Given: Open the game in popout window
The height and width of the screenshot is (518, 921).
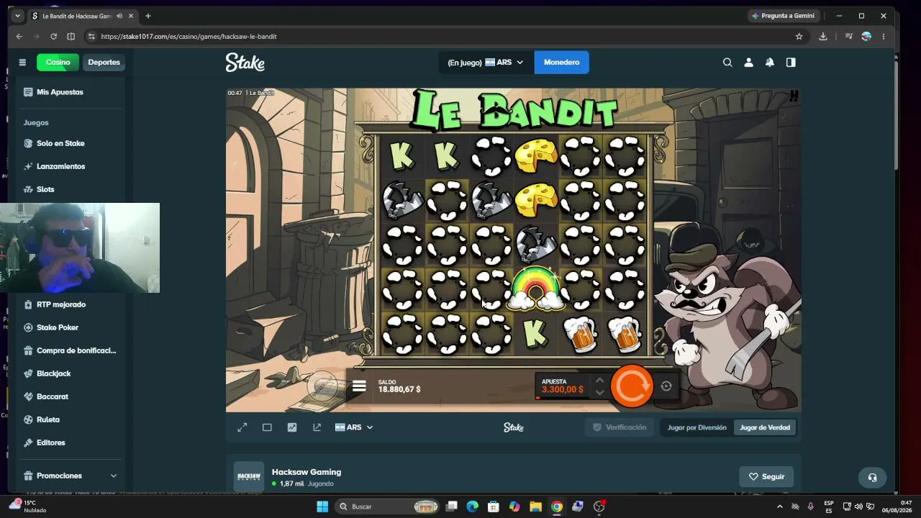Looking at the screenshot, I should tap(317, 427).
